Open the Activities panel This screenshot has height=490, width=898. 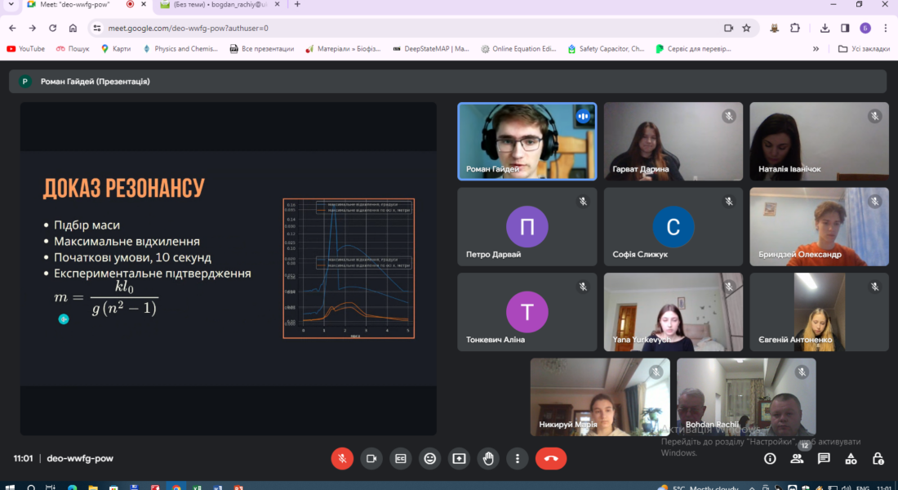pyautogui.click(x=851, y=459)
